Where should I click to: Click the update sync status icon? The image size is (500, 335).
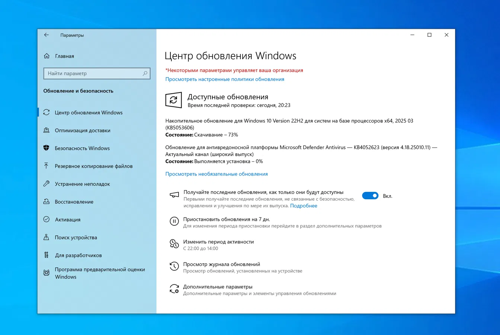(x=173, y=100)
